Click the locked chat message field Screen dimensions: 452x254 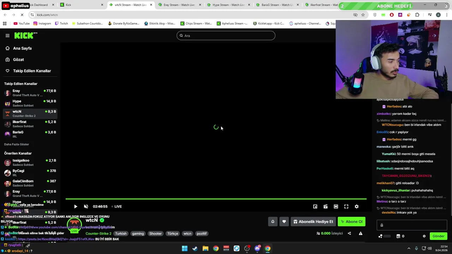(412, 225)
